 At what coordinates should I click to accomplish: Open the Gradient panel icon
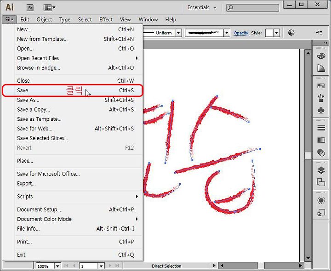[321, 140]
